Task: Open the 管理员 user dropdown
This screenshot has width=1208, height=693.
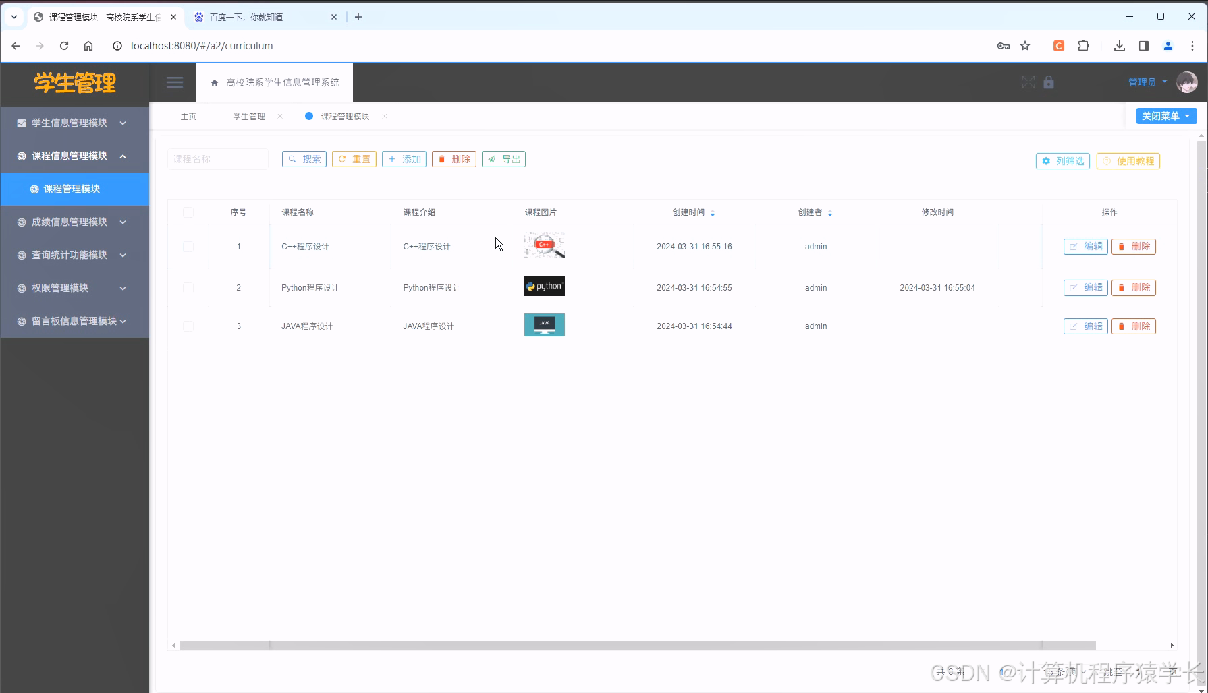Action: point(1147,82)
